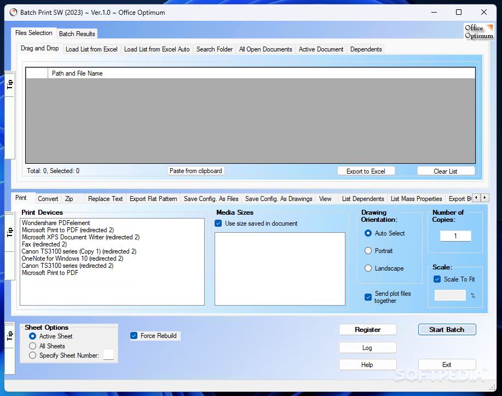Image resolution: width=502 pixels, height=396 pixels.
Task: Open List Mass Properties tab
Action: [416, 199]
